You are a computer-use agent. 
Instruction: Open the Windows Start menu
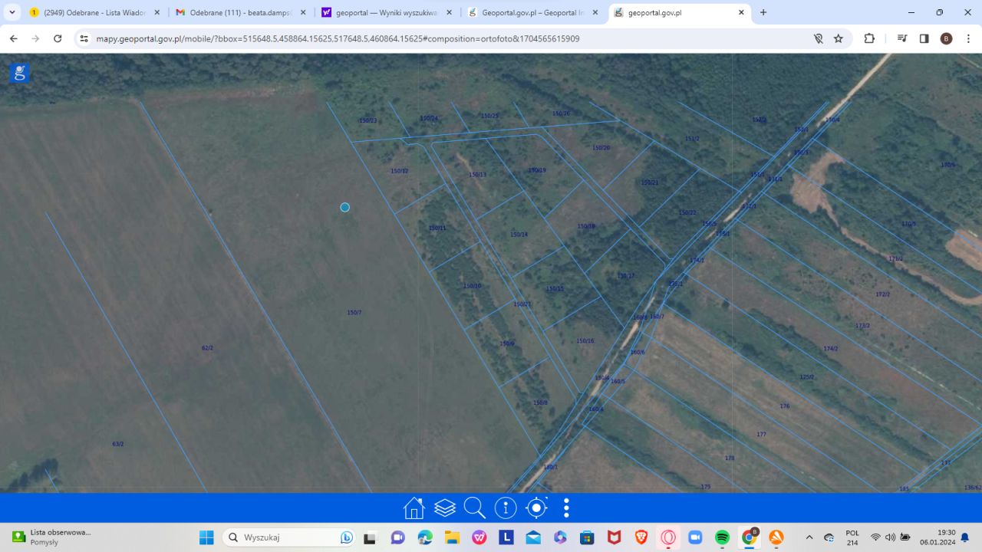(x=206, y=537)
